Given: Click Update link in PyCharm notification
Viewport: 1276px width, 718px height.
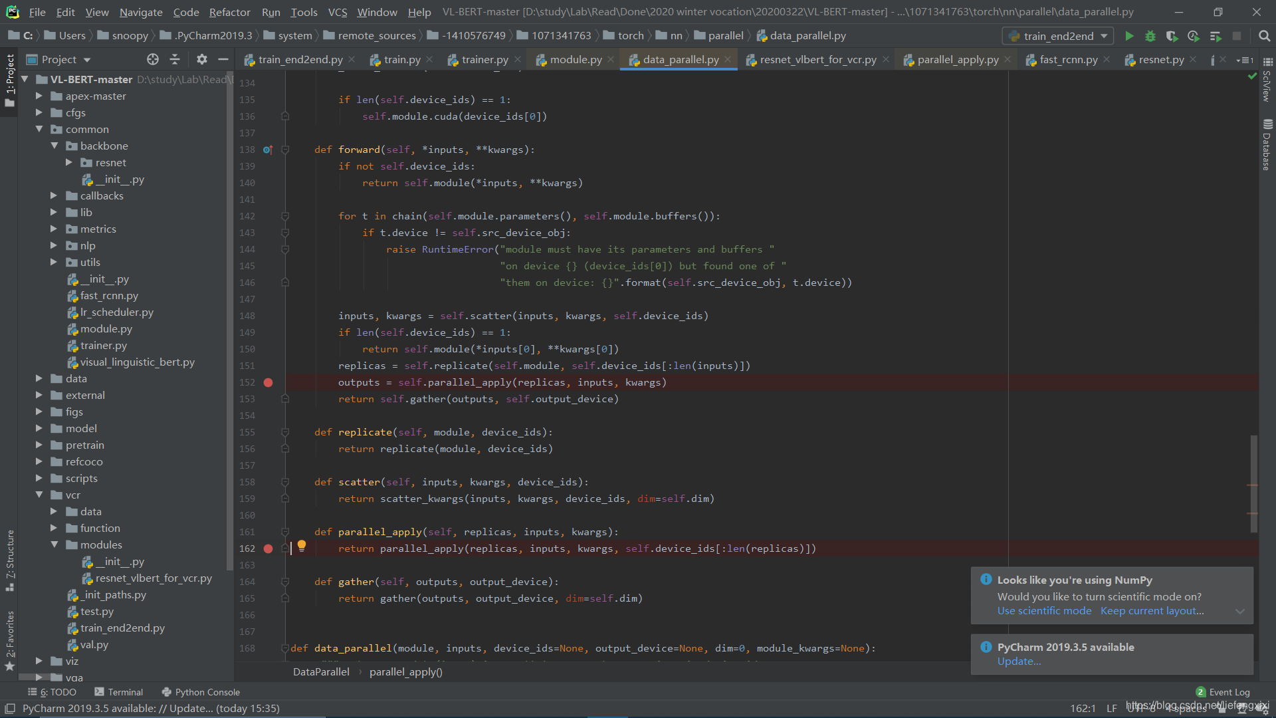Looking at the screenshot, I should pyautogui.click(x=1019, y=661).
